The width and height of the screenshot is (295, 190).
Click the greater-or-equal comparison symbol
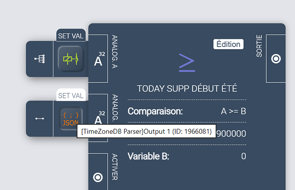tap(187, 63)
